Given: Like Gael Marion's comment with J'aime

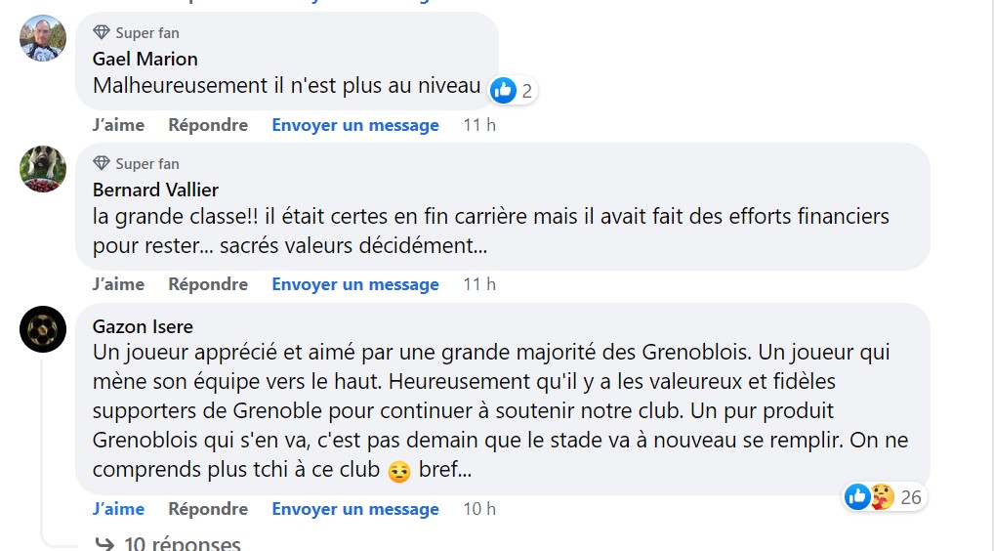Looking at the screenshot, I should (x=118, y=125).
